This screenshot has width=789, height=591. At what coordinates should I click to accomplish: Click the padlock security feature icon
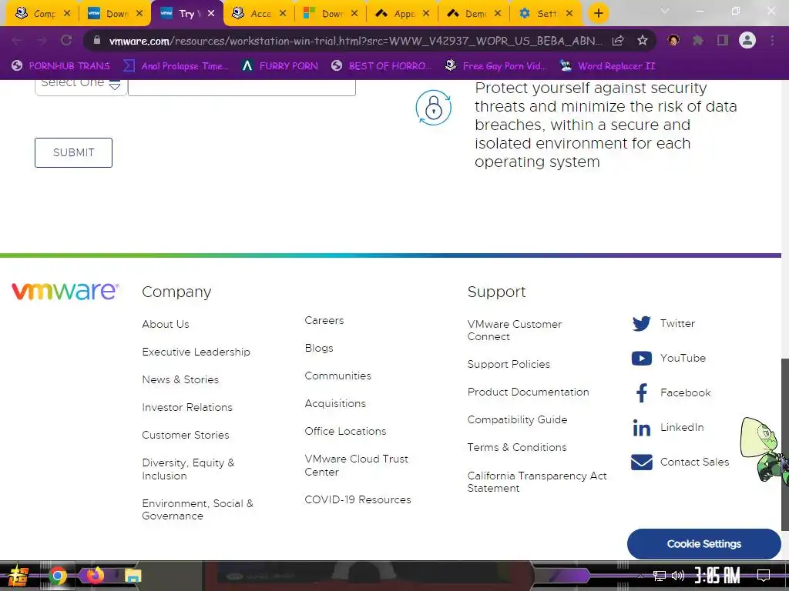point(433,108)
